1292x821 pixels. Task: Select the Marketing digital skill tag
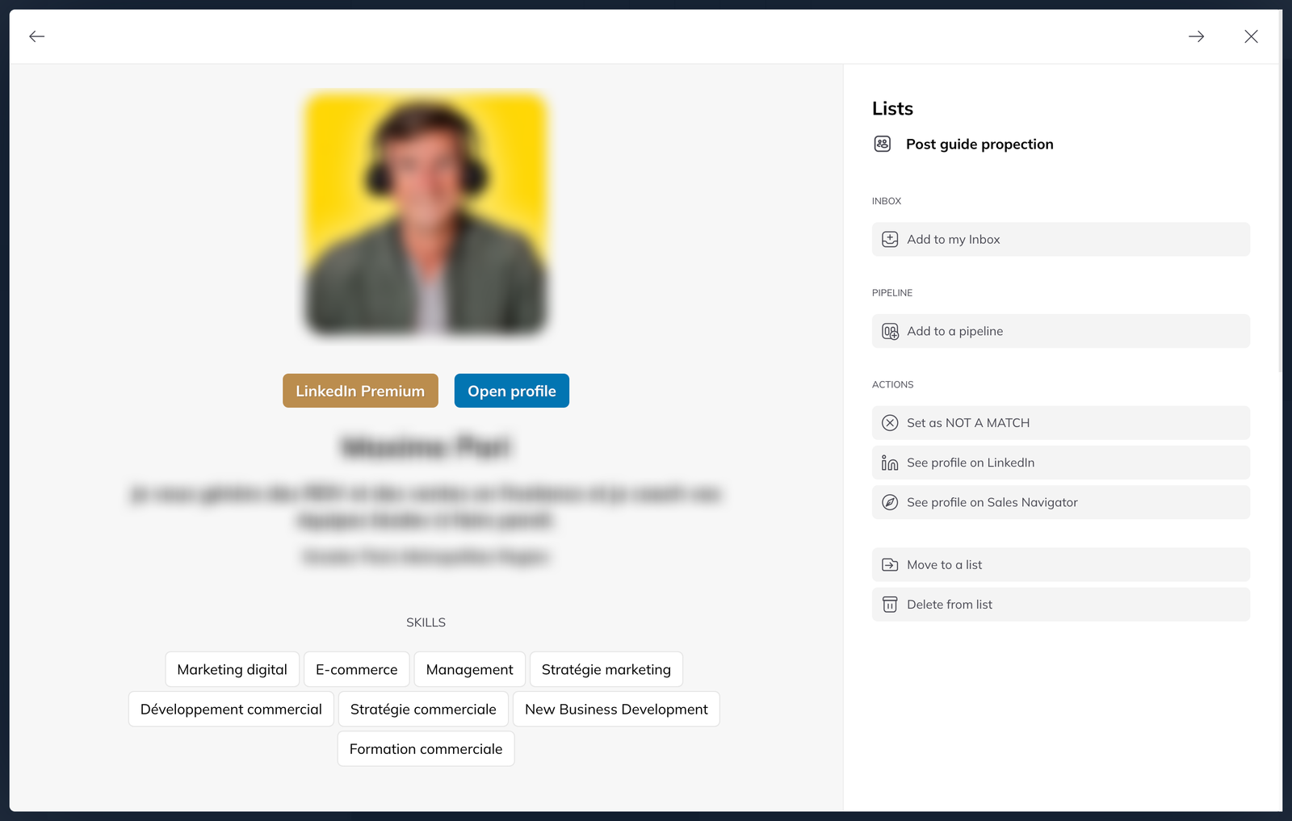point(233,669)
